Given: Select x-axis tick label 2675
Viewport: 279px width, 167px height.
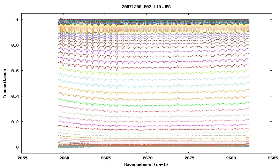Looking at the screenshot, I should click(x=189, y=158).
